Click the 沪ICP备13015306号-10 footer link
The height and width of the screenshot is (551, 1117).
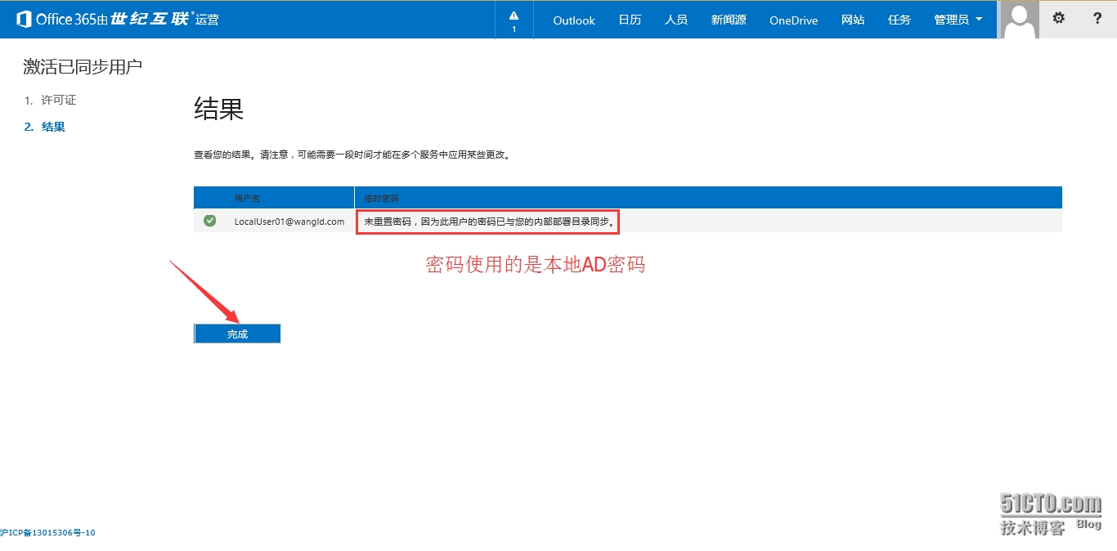coord(47,533)
